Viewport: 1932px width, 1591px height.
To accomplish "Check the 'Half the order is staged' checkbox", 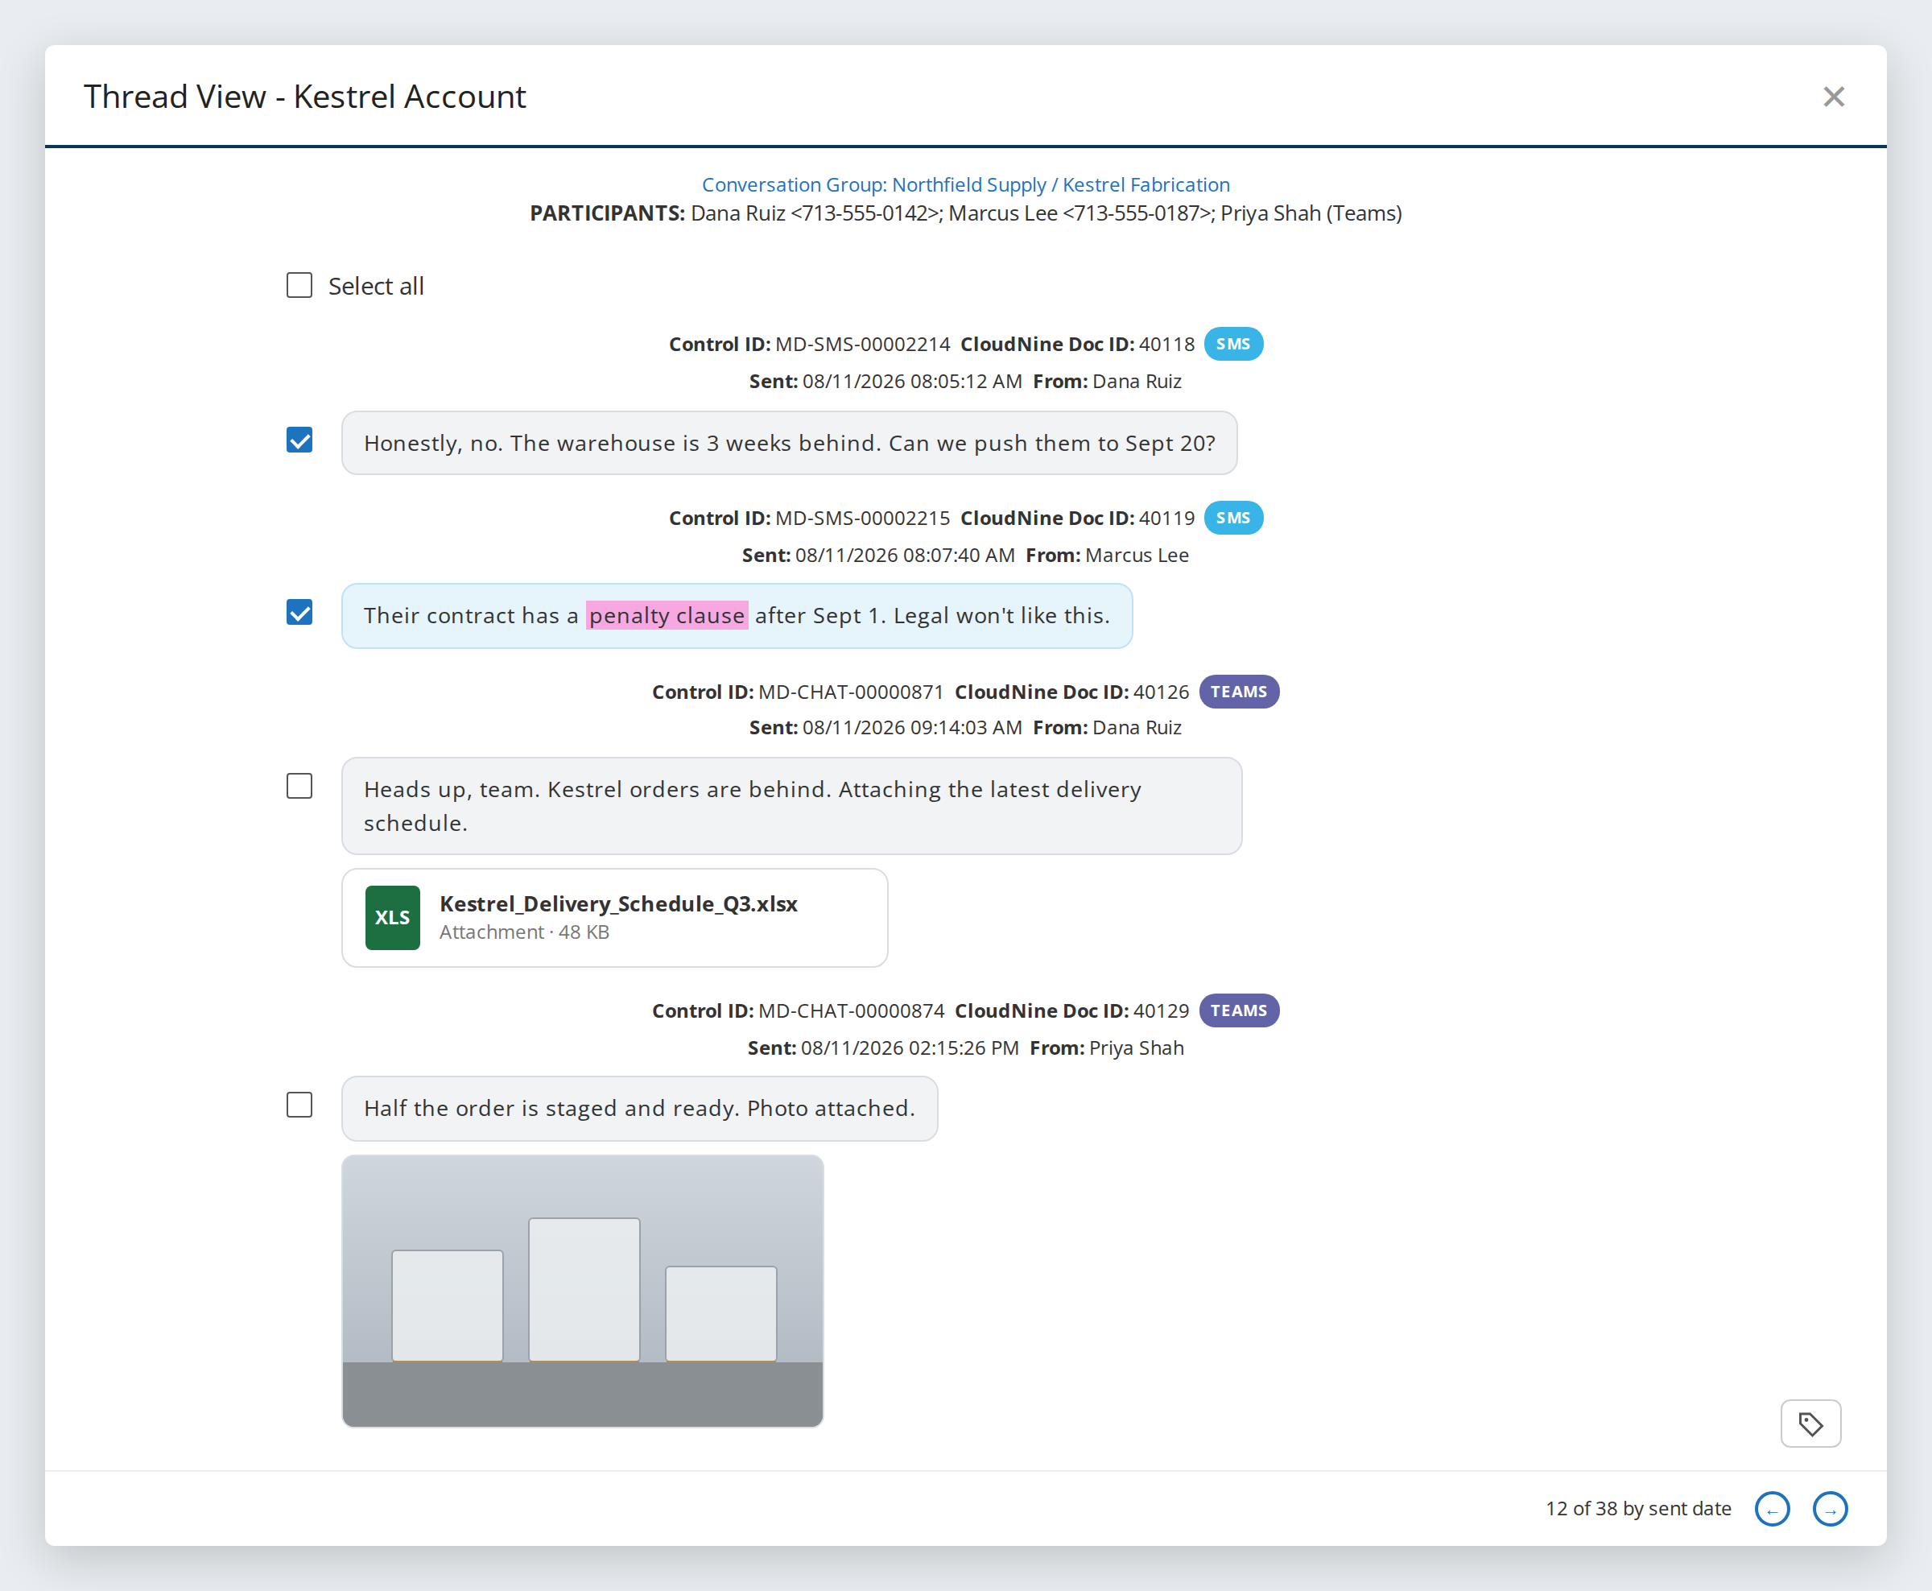I will [x=299, y=1105].
